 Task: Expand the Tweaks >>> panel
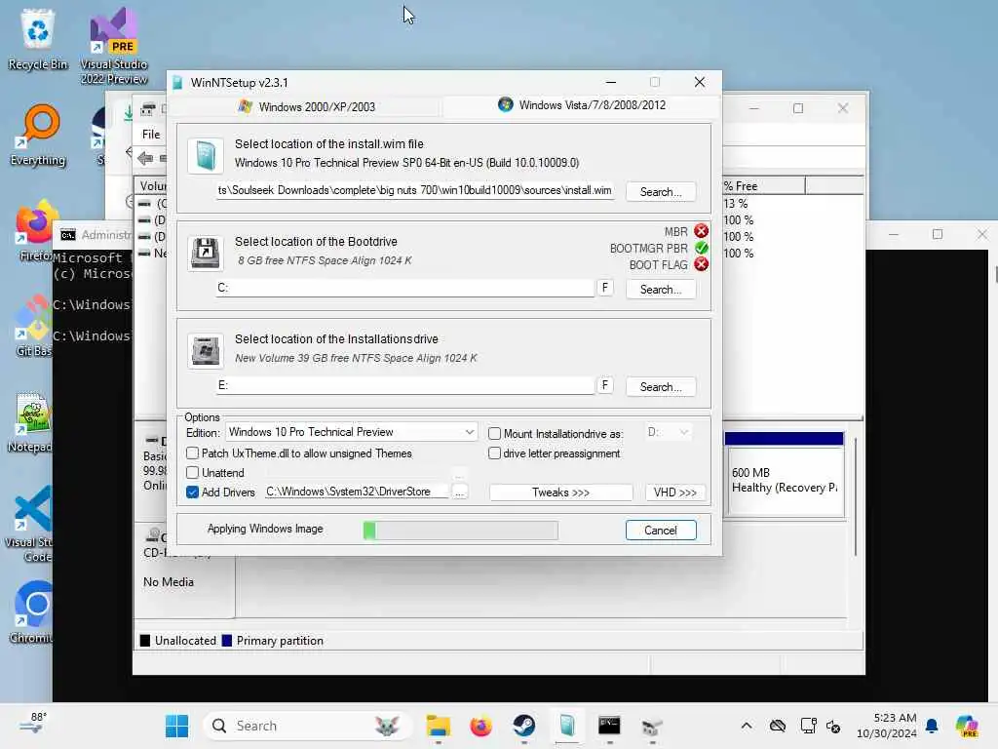[560, 493]
